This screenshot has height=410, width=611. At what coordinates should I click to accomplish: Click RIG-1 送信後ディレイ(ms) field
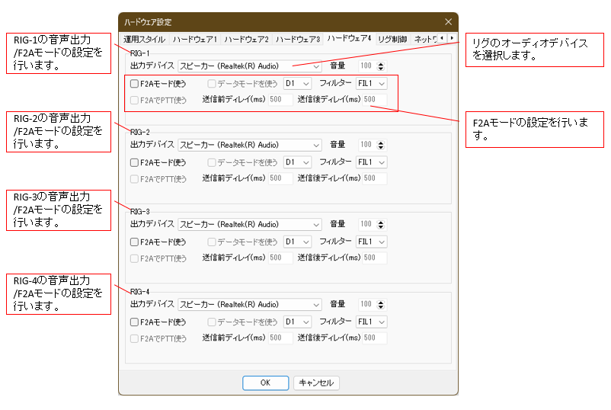tap(375, 100)
